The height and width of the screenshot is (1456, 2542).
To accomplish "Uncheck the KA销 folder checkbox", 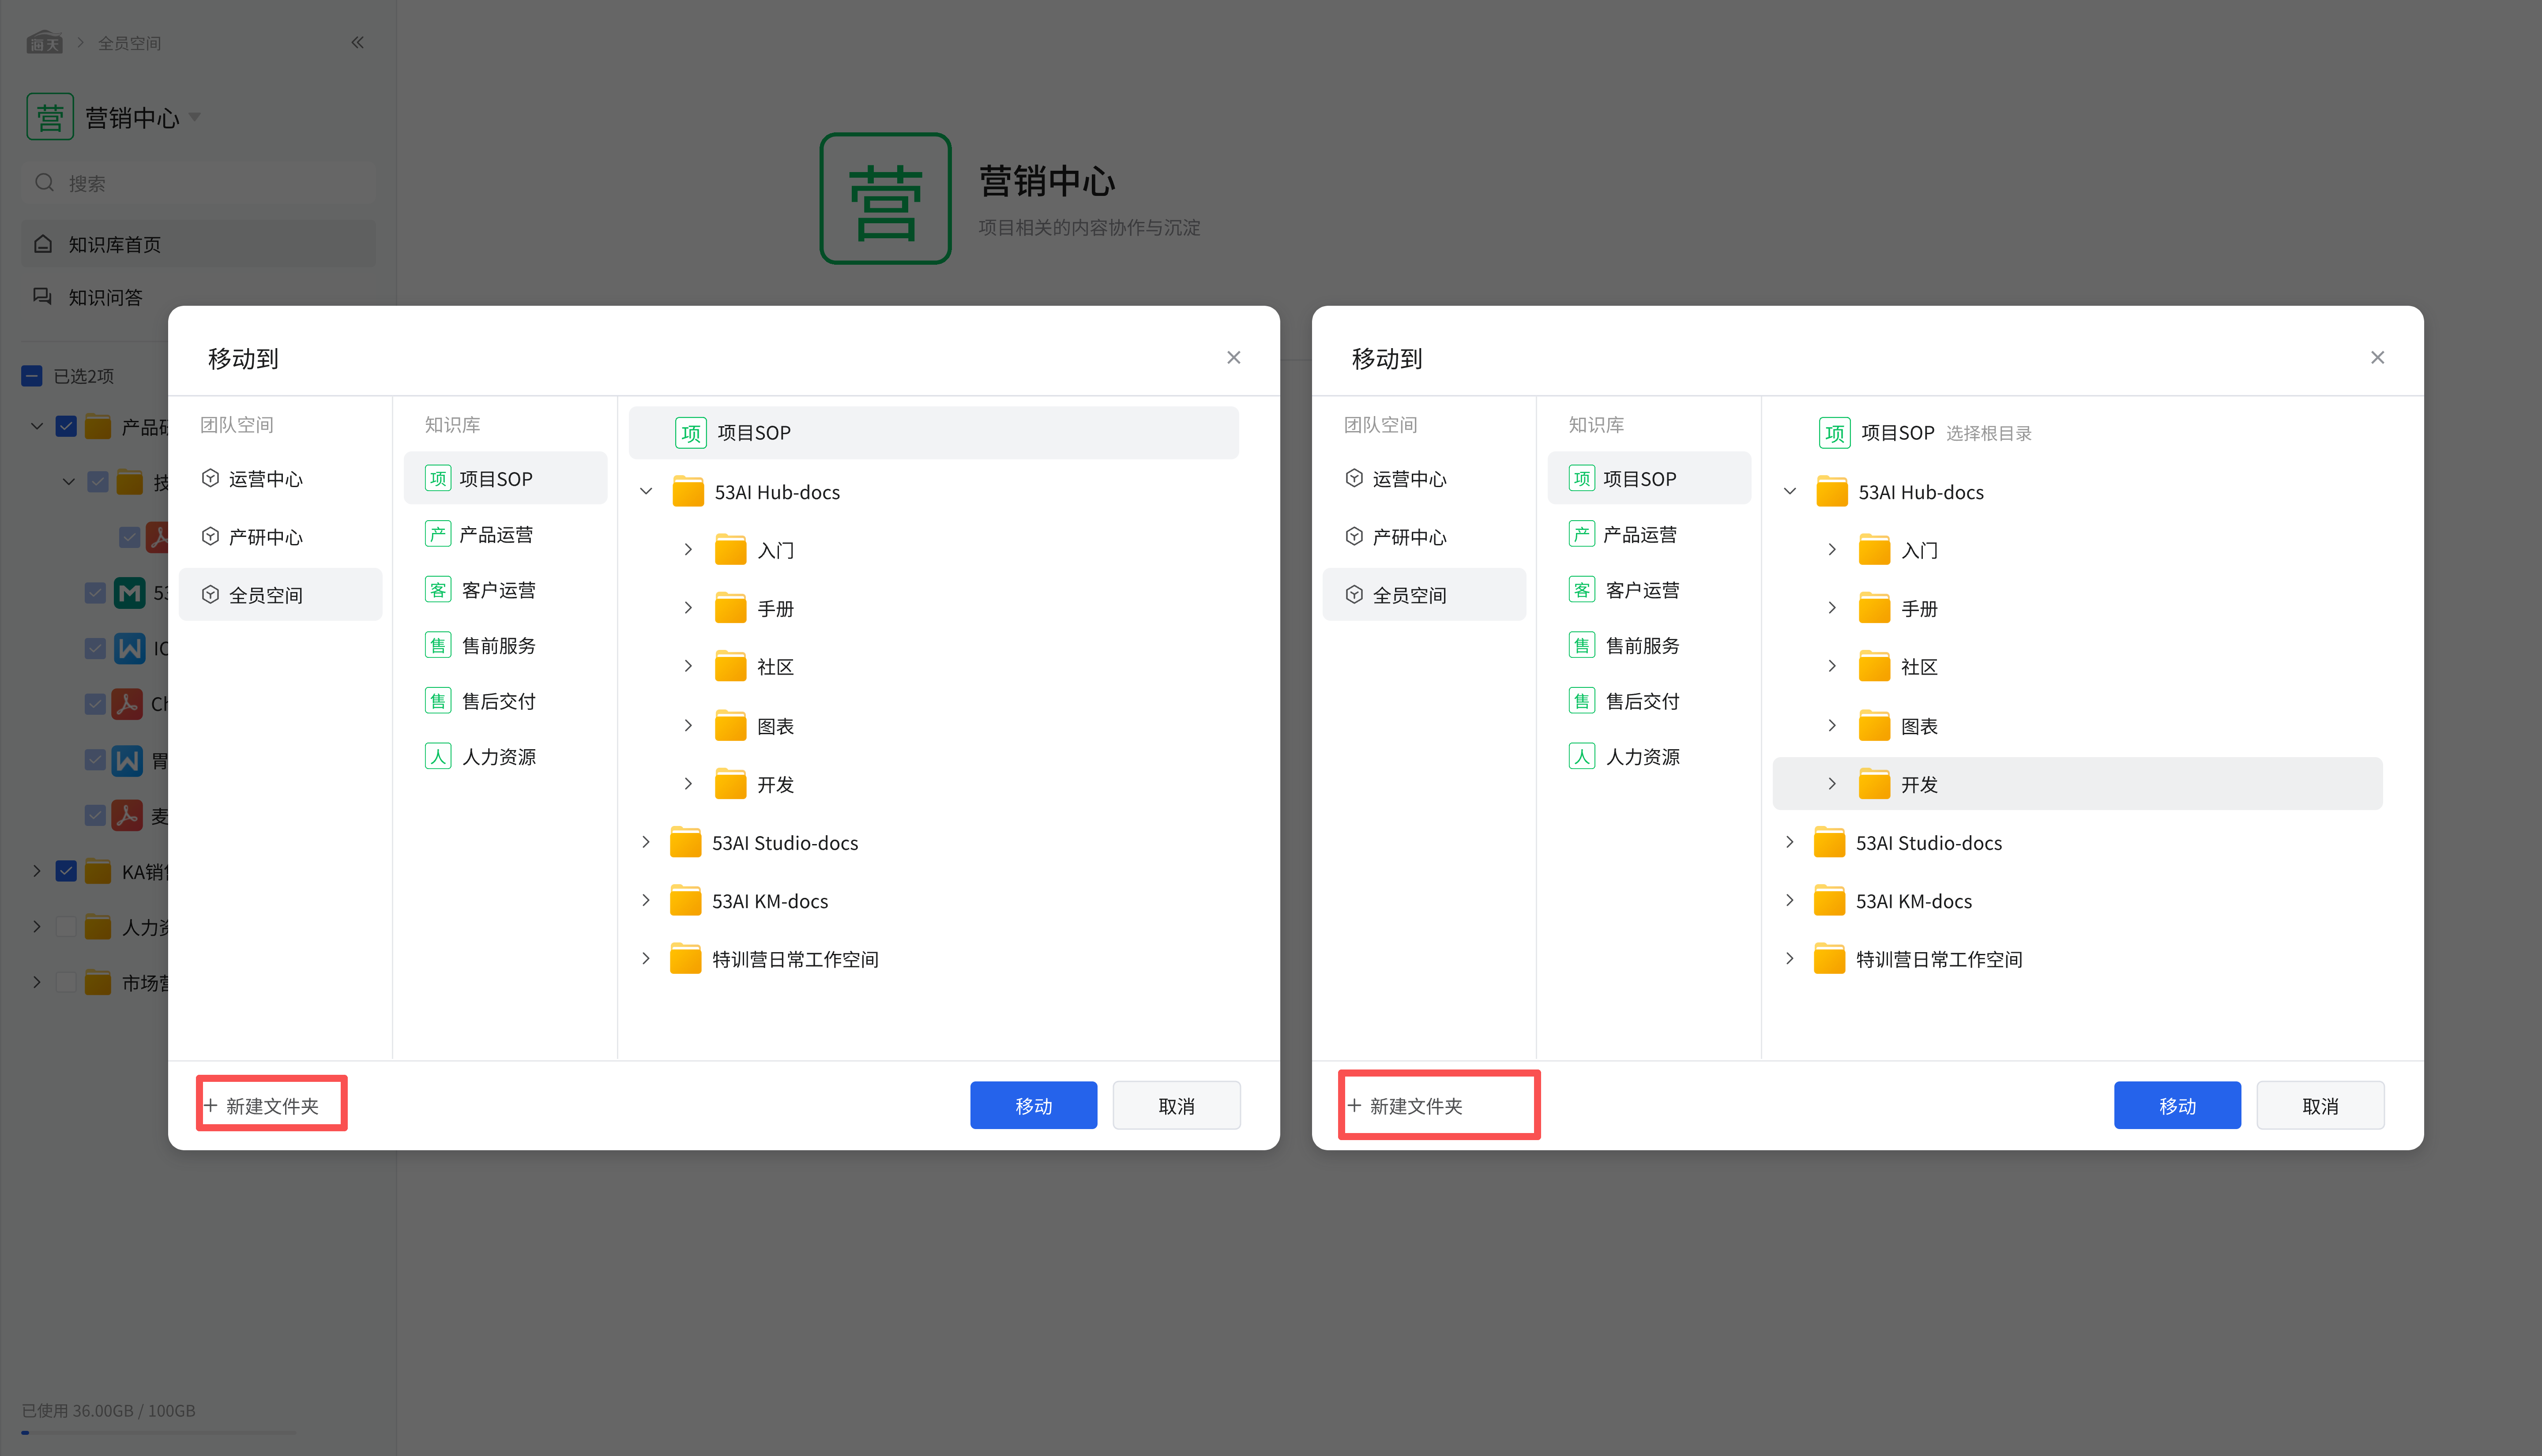I will pyautogui.click(x=66, y=871).
